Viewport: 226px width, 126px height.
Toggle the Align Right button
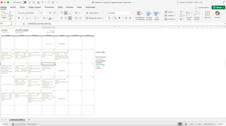(70, 18)
